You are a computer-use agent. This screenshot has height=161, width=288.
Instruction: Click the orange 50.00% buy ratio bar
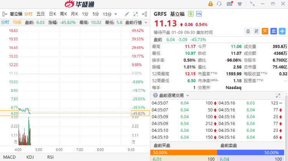(184, 153)
